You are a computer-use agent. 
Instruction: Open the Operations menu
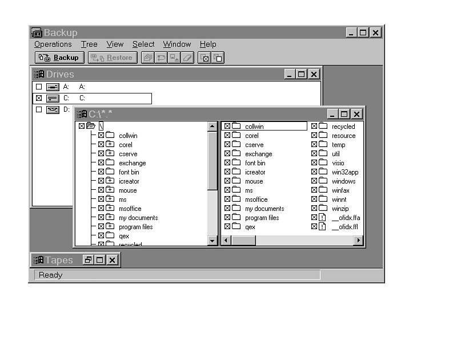(53, 44)
